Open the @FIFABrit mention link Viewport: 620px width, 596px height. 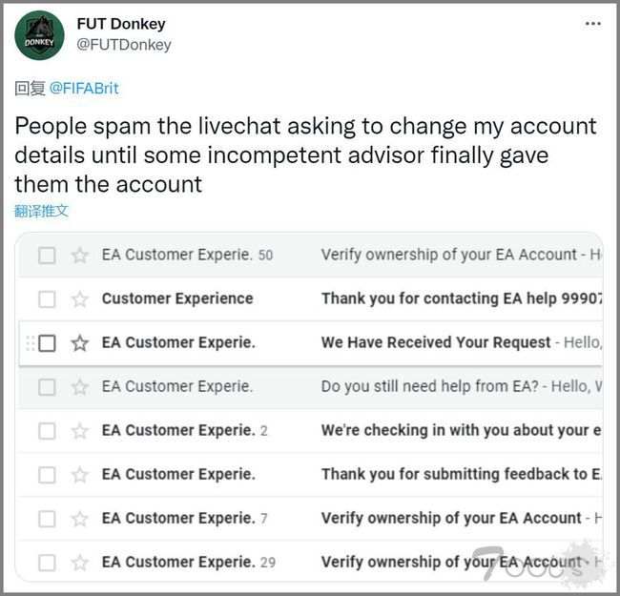coord(84,88)
